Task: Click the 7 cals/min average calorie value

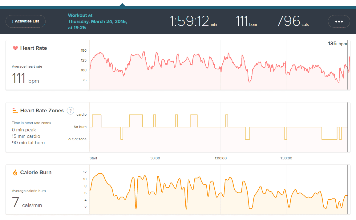Action: pos(27,203)
